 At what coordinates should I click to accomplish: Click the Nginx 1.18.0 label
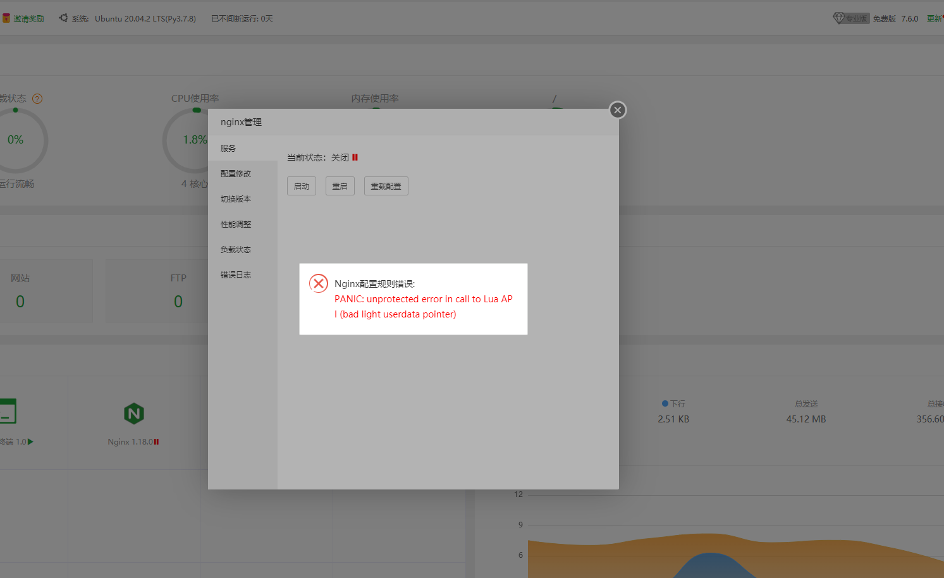(130, 441)
